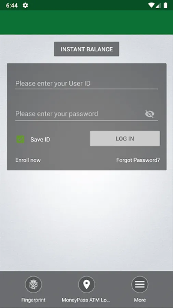Tap the Wi-Fi status icon
Viewport: 173px width, 308px height.
[151, 5]
